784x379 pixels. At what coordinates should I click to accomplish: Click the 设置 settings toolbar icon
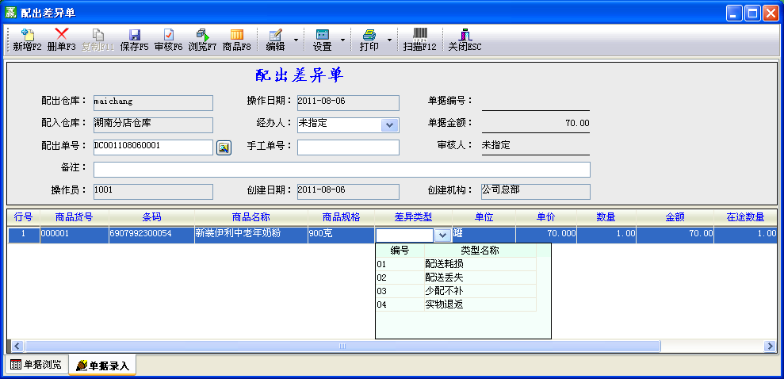point(323,35)
